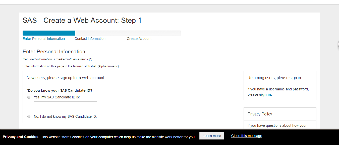
Task: Click the 'Enter Personal Information' step label
Action: click(44, 39)
